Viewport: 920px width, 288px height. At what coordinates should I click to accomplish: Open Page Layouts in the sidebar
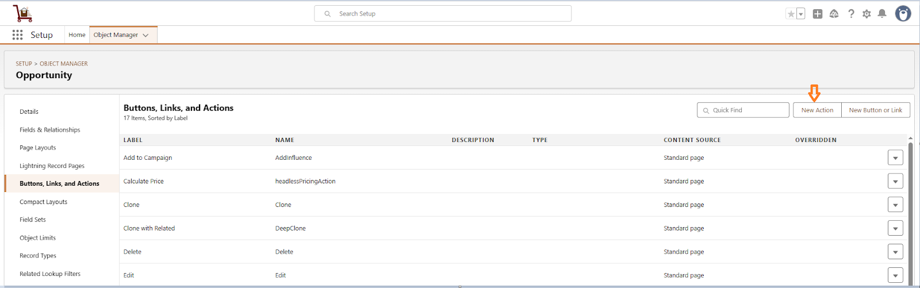[x=38, y=148]
